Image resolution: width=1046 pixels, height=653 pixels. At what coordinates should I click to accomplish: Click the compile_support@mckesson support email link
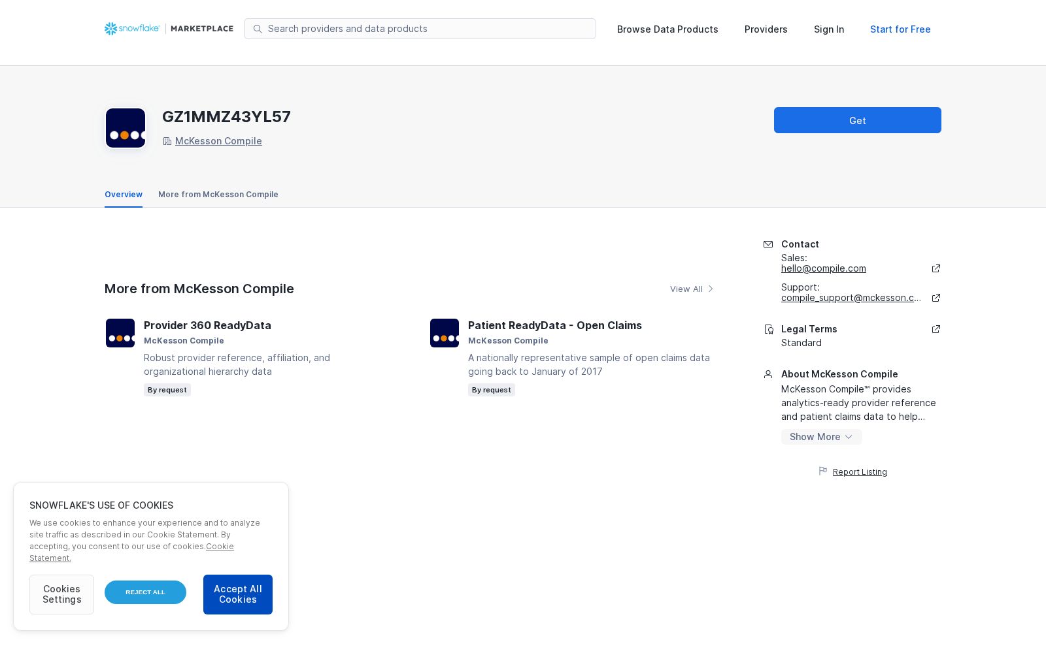[x=851, y=298]
